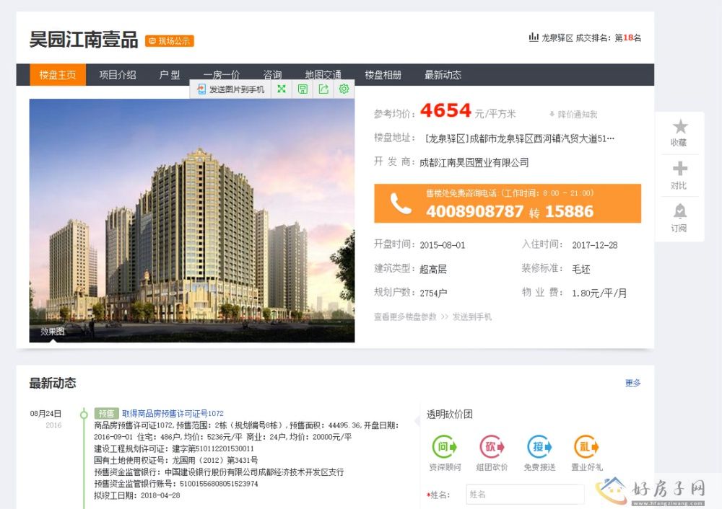Click the green share image icon
The width and height of the screenshot is (722, 509).
pyautogui.click(x=323, y=89)
